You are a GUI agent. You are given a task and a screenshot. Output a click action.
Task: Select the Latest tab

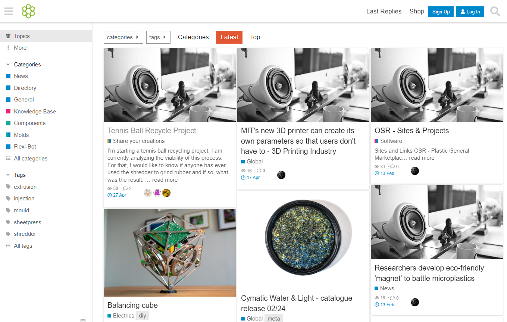click(229, 37)
